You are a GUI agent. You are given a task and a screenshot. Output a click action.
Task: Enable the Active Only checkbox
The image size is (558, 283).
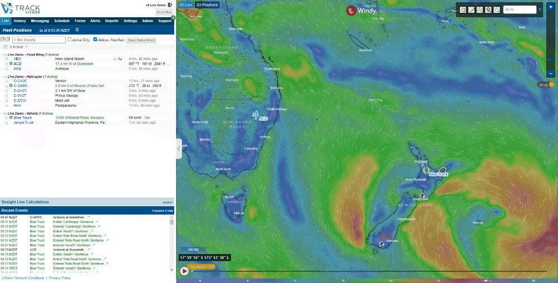[69, 40]
